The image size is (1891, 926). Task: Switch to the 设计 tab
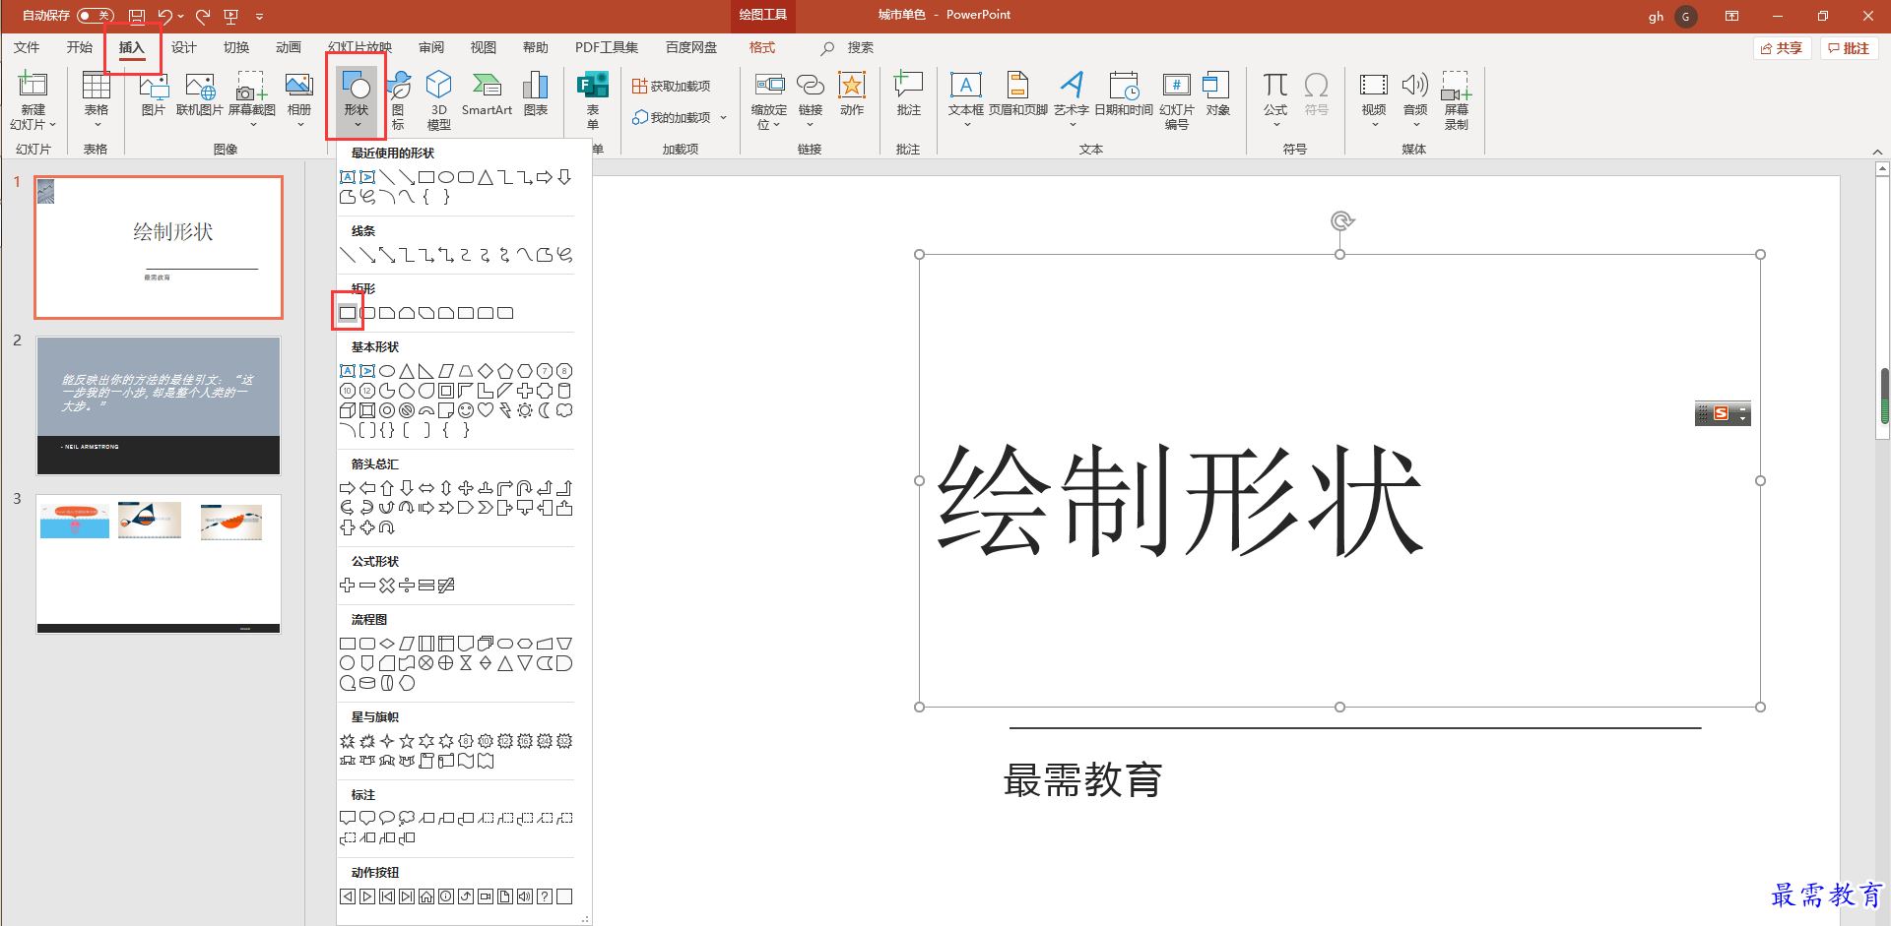pos(184,47)
